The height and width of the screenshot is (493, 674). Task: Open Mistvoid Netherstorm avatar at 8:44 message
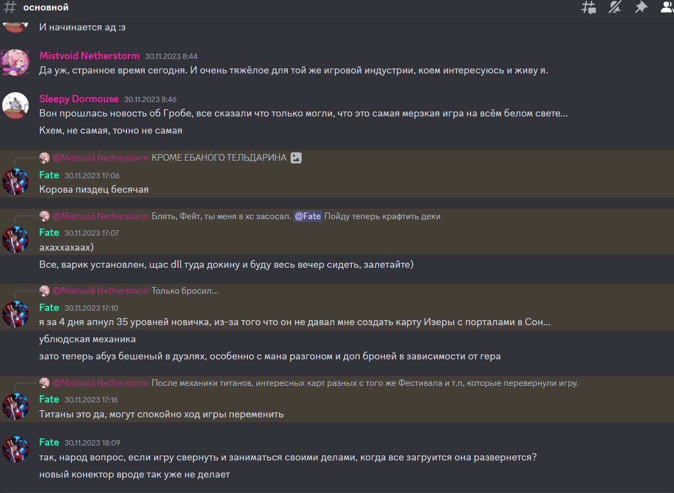pyautogui.click(x=15, y=62)
